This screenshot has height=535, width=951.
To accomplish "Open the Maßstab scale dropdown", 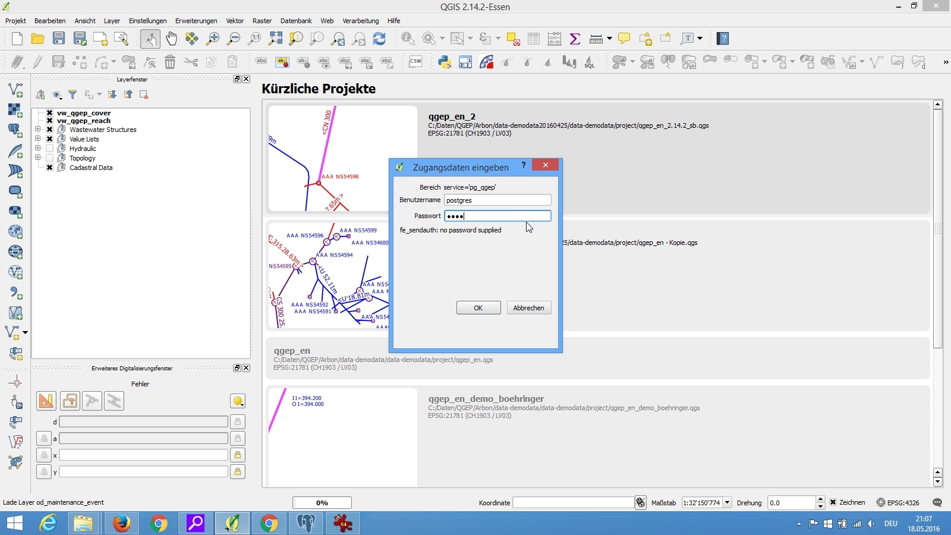I will [727, 503].
